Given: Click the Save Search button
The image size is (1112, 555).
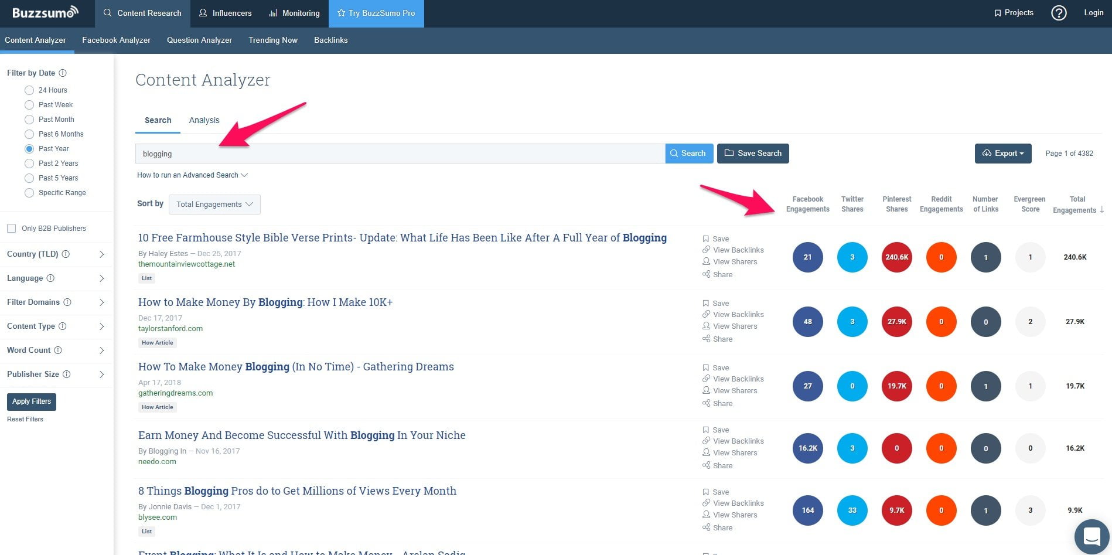Looking at the screenshot, I should pyautogui.click(x=753, y=153).
